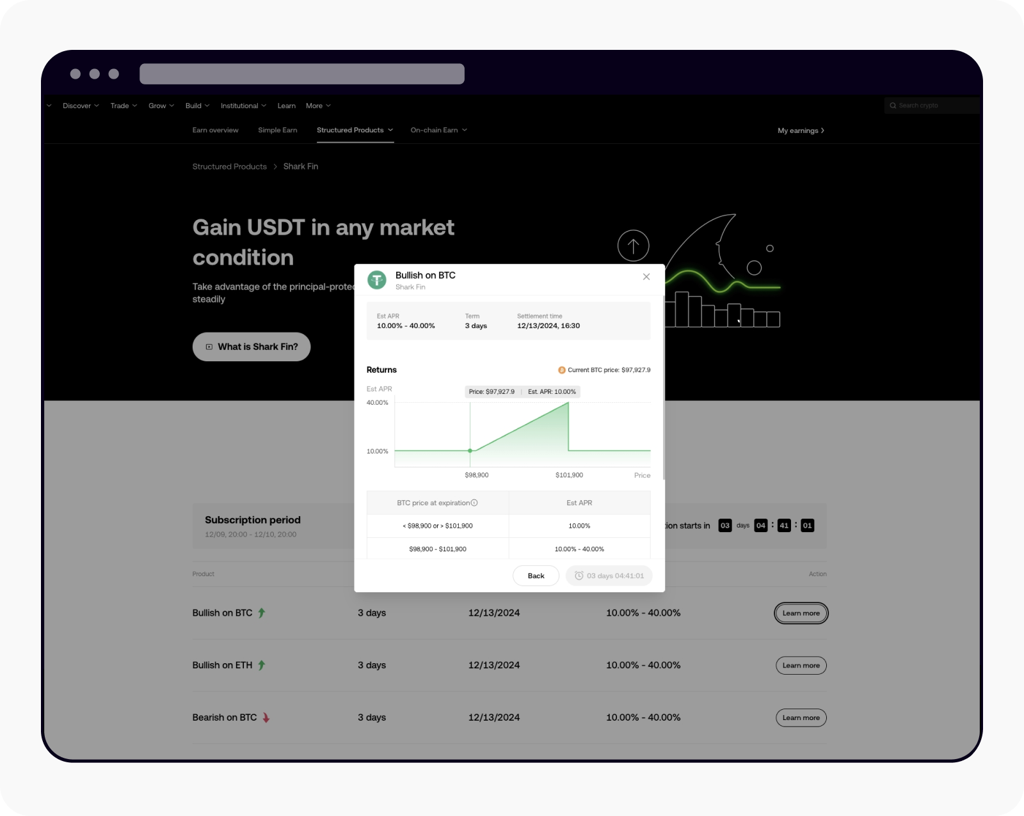
Task: Click the Search crypto input field
Action: [x=932, y=106]
